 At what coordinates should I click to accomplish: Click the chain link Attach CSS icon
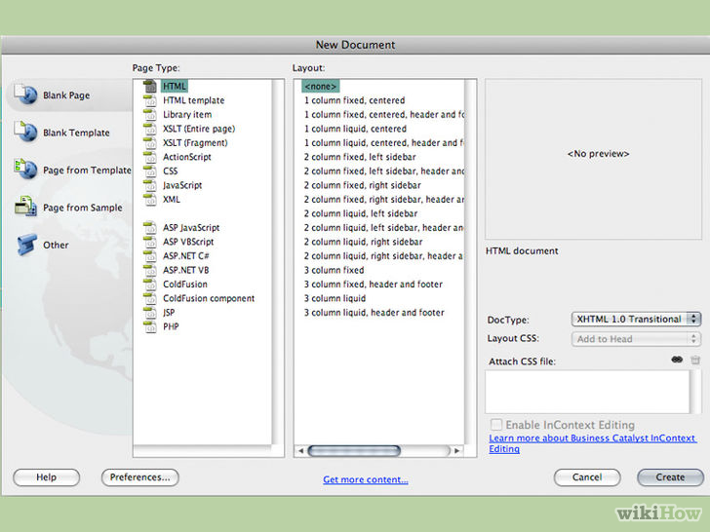click(677, 361)
